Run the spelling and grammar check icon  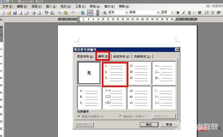(x=47, y=13)
